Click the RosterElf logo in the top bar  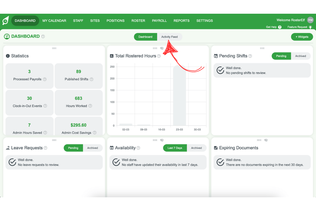pyautogui.click(x=6, y=20)
